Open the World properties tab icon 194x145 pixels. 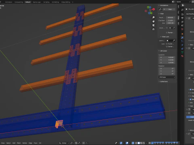coord(182,29)
